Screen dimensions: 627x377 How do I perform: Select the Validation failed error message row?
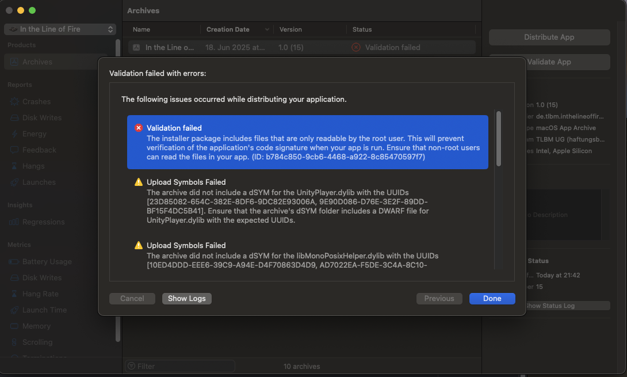(x=307, y=142)
